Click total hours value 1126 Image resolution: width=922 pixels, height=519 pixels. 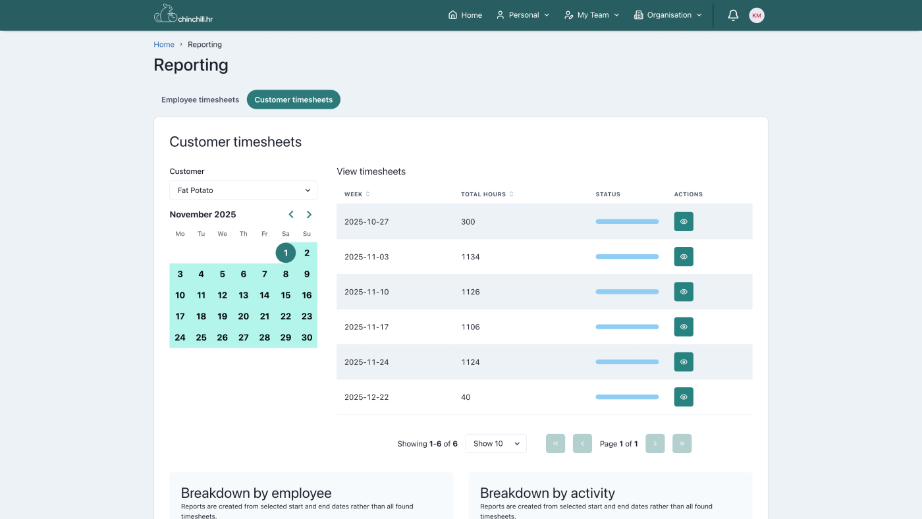[x=470, y=292]
